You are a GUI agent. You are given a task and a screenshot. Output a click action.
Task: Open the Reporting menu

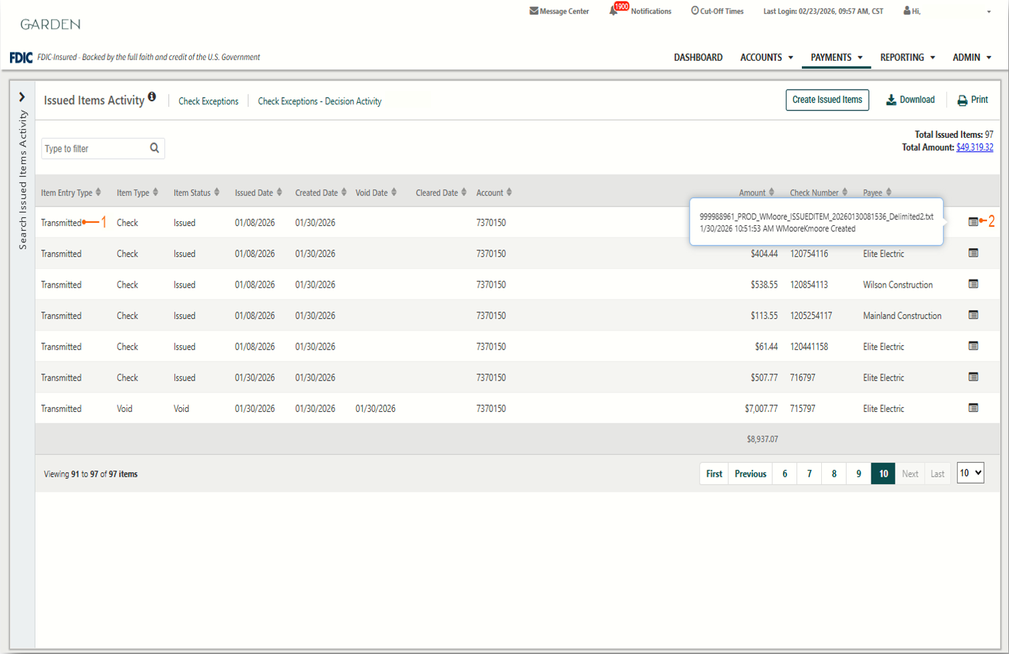[907, 58]
